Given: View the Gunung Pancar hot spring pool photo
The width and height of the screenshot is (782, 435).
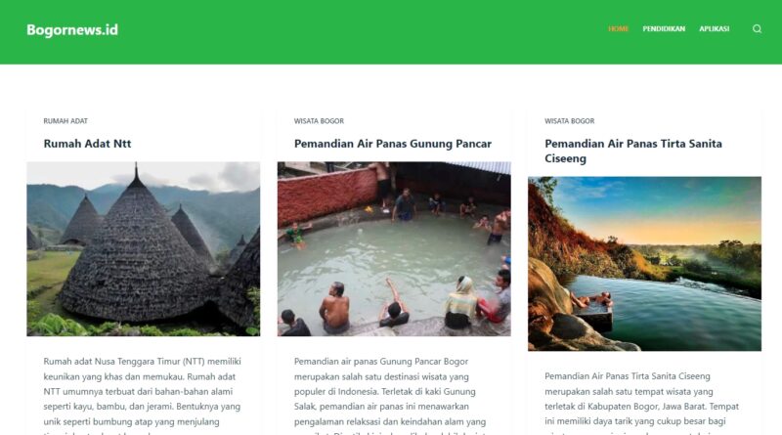Looking at the screenshot, I should (394, 248).
